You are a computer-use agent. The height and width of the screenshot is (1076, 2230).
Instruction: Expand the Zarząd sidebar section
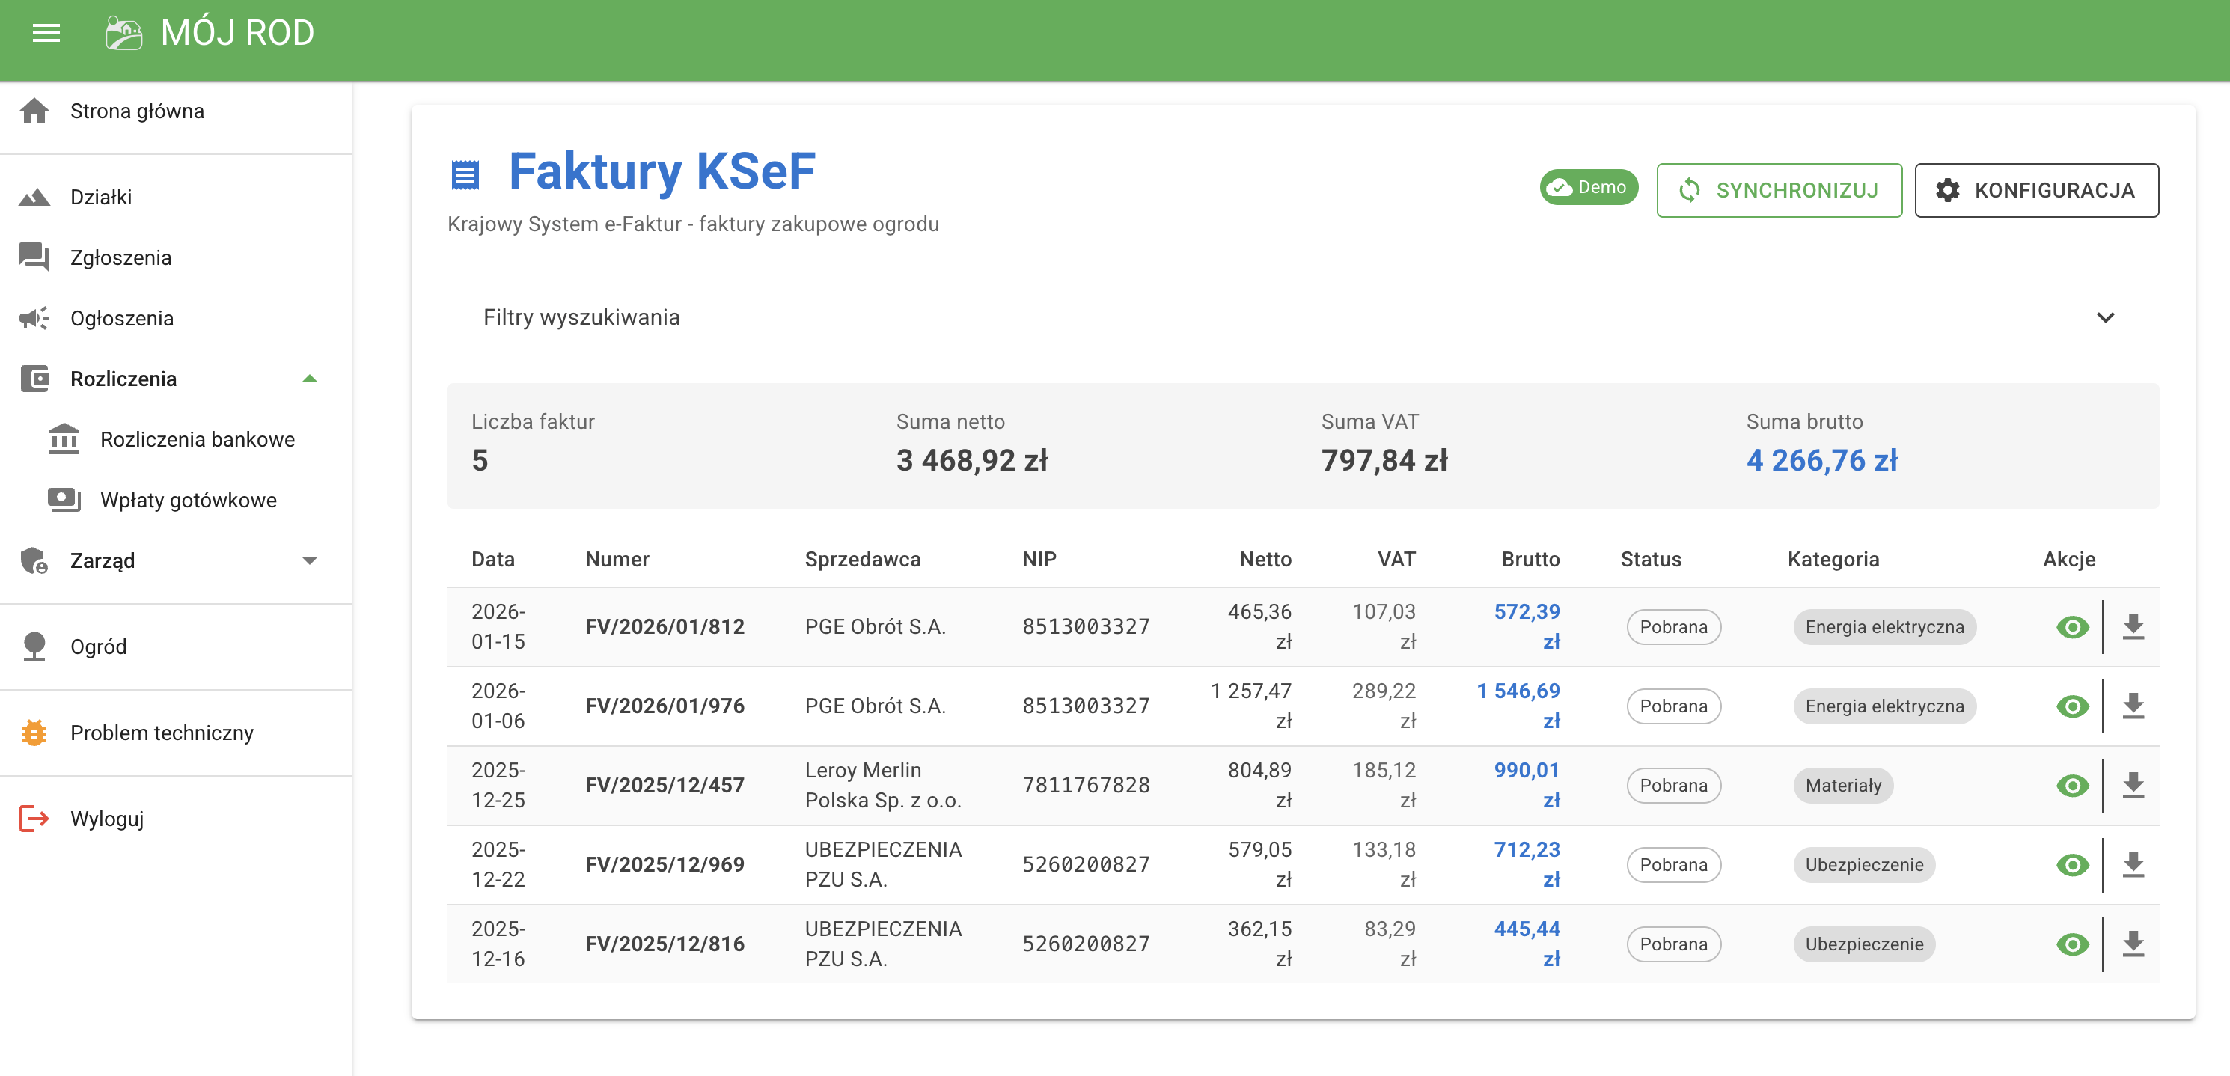coord(309,560)
